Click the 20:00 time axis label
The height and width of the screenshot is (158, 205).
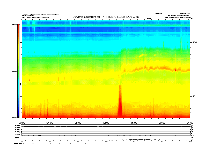tap(162, 123)
